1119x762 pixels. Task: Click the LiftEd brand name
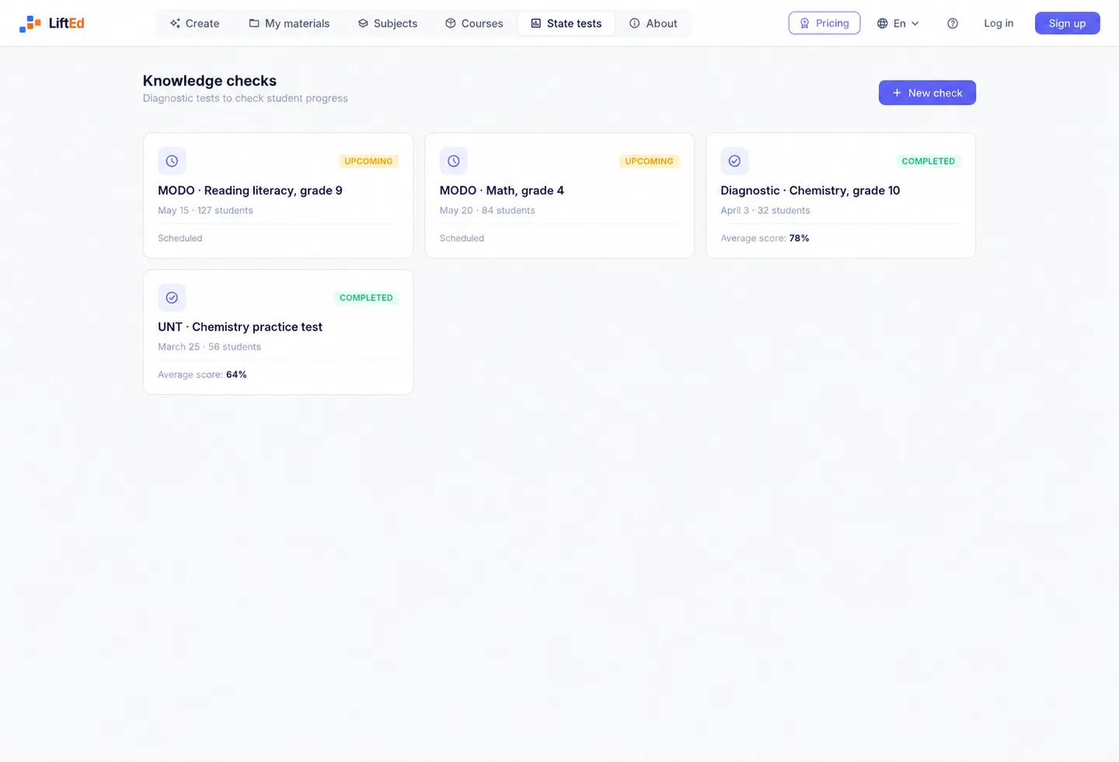66,23
